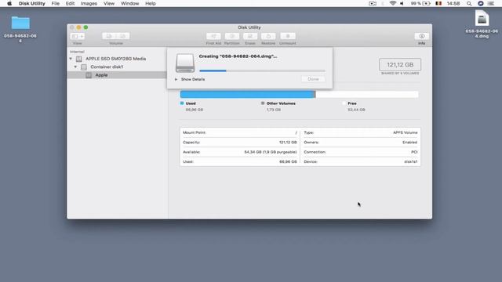The width and height of the screenshot is (502, 282).
Task: Expand Show Details disclosure triangle
Action: [176, 79]
